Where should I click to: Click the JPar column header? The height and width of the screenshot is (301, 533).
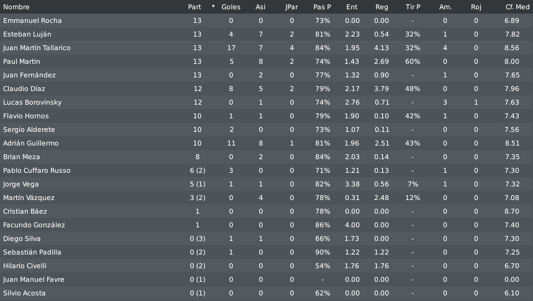(291, 7)
